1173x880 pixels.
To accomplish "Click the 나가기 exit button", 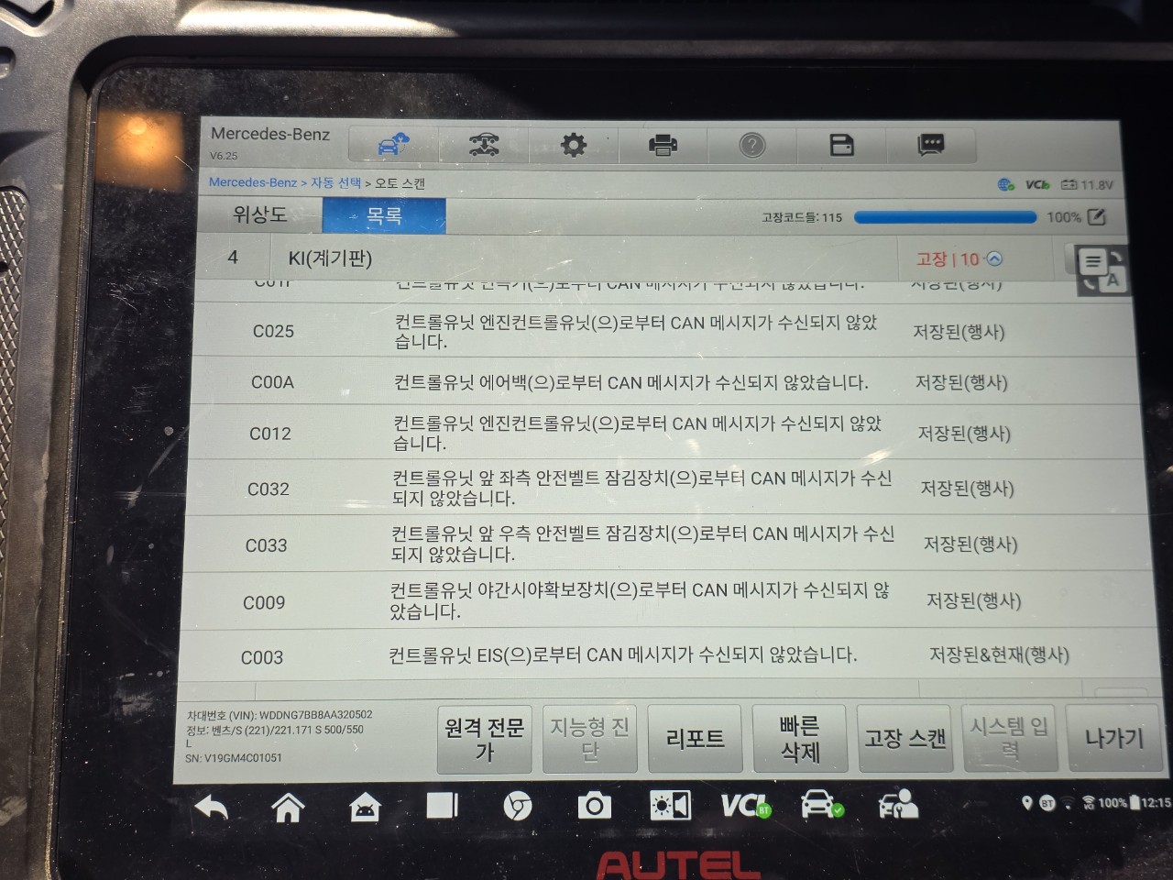I will click(1114, 739).
